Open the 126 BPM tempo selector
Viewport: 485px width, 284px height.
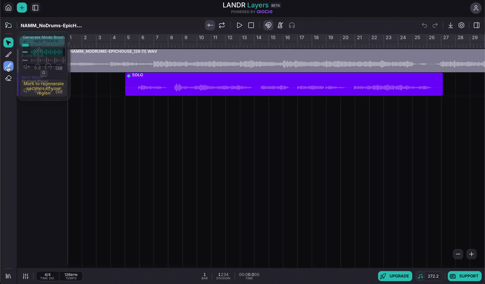point(71,276)
